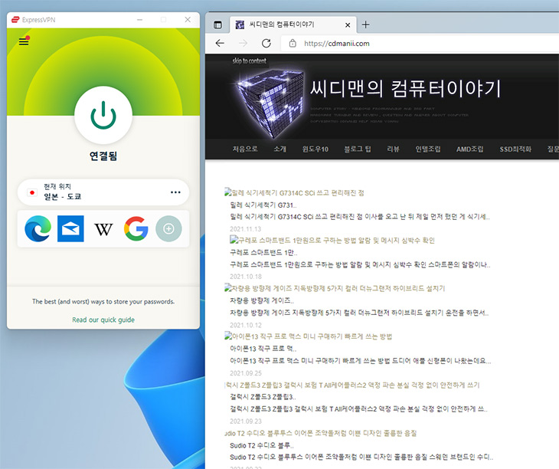
Task: Open the 리뷰 menu item
Action: coord(394,149)
